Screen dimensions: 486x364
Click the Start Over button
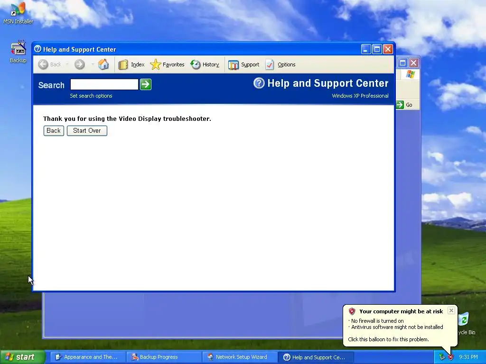click(87, 131)
